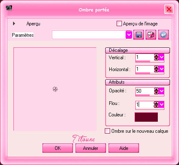Open the Paramètres presets dropdown
Image resolution: width=179 pixels, height=165 pixels.
tap(129, 35)
